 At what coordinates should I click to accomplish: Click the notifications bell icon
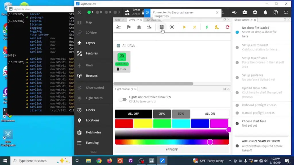pyautogui.click(x=265, y=12)
